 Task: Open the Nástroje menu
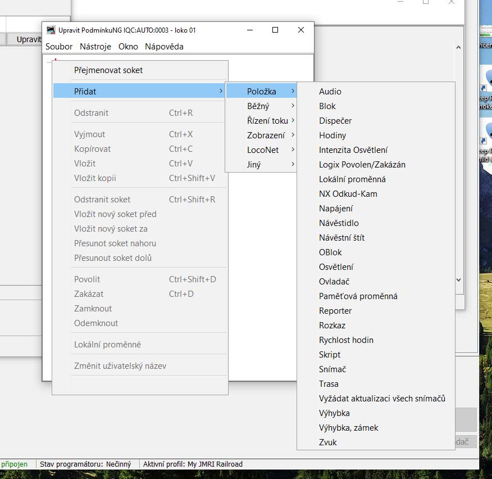point(95,47)
